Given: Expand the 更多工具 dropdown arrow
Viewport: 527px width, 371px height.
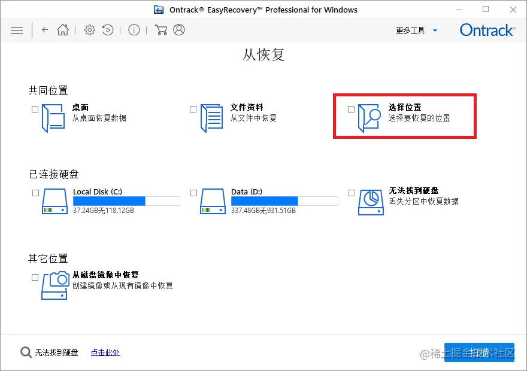Looking at the screenshot, I should [x=435, y=31].
